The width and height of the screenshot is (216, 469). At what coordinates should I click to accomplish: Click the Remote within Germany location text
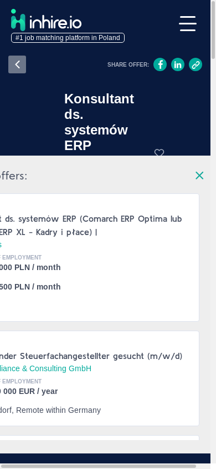pyautogui.click(x=58, y=410)
